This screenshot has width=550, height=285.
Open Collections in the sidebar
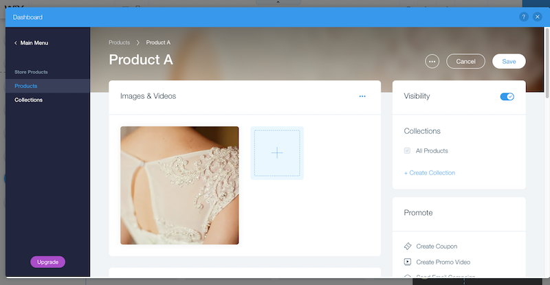point(29,100)
